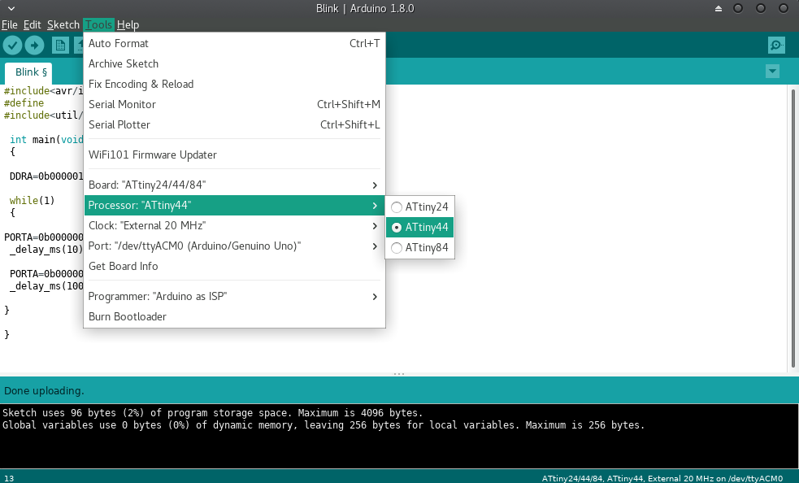Click the keep-above triangle icon in title bar
799x483 pixels.
719,9
